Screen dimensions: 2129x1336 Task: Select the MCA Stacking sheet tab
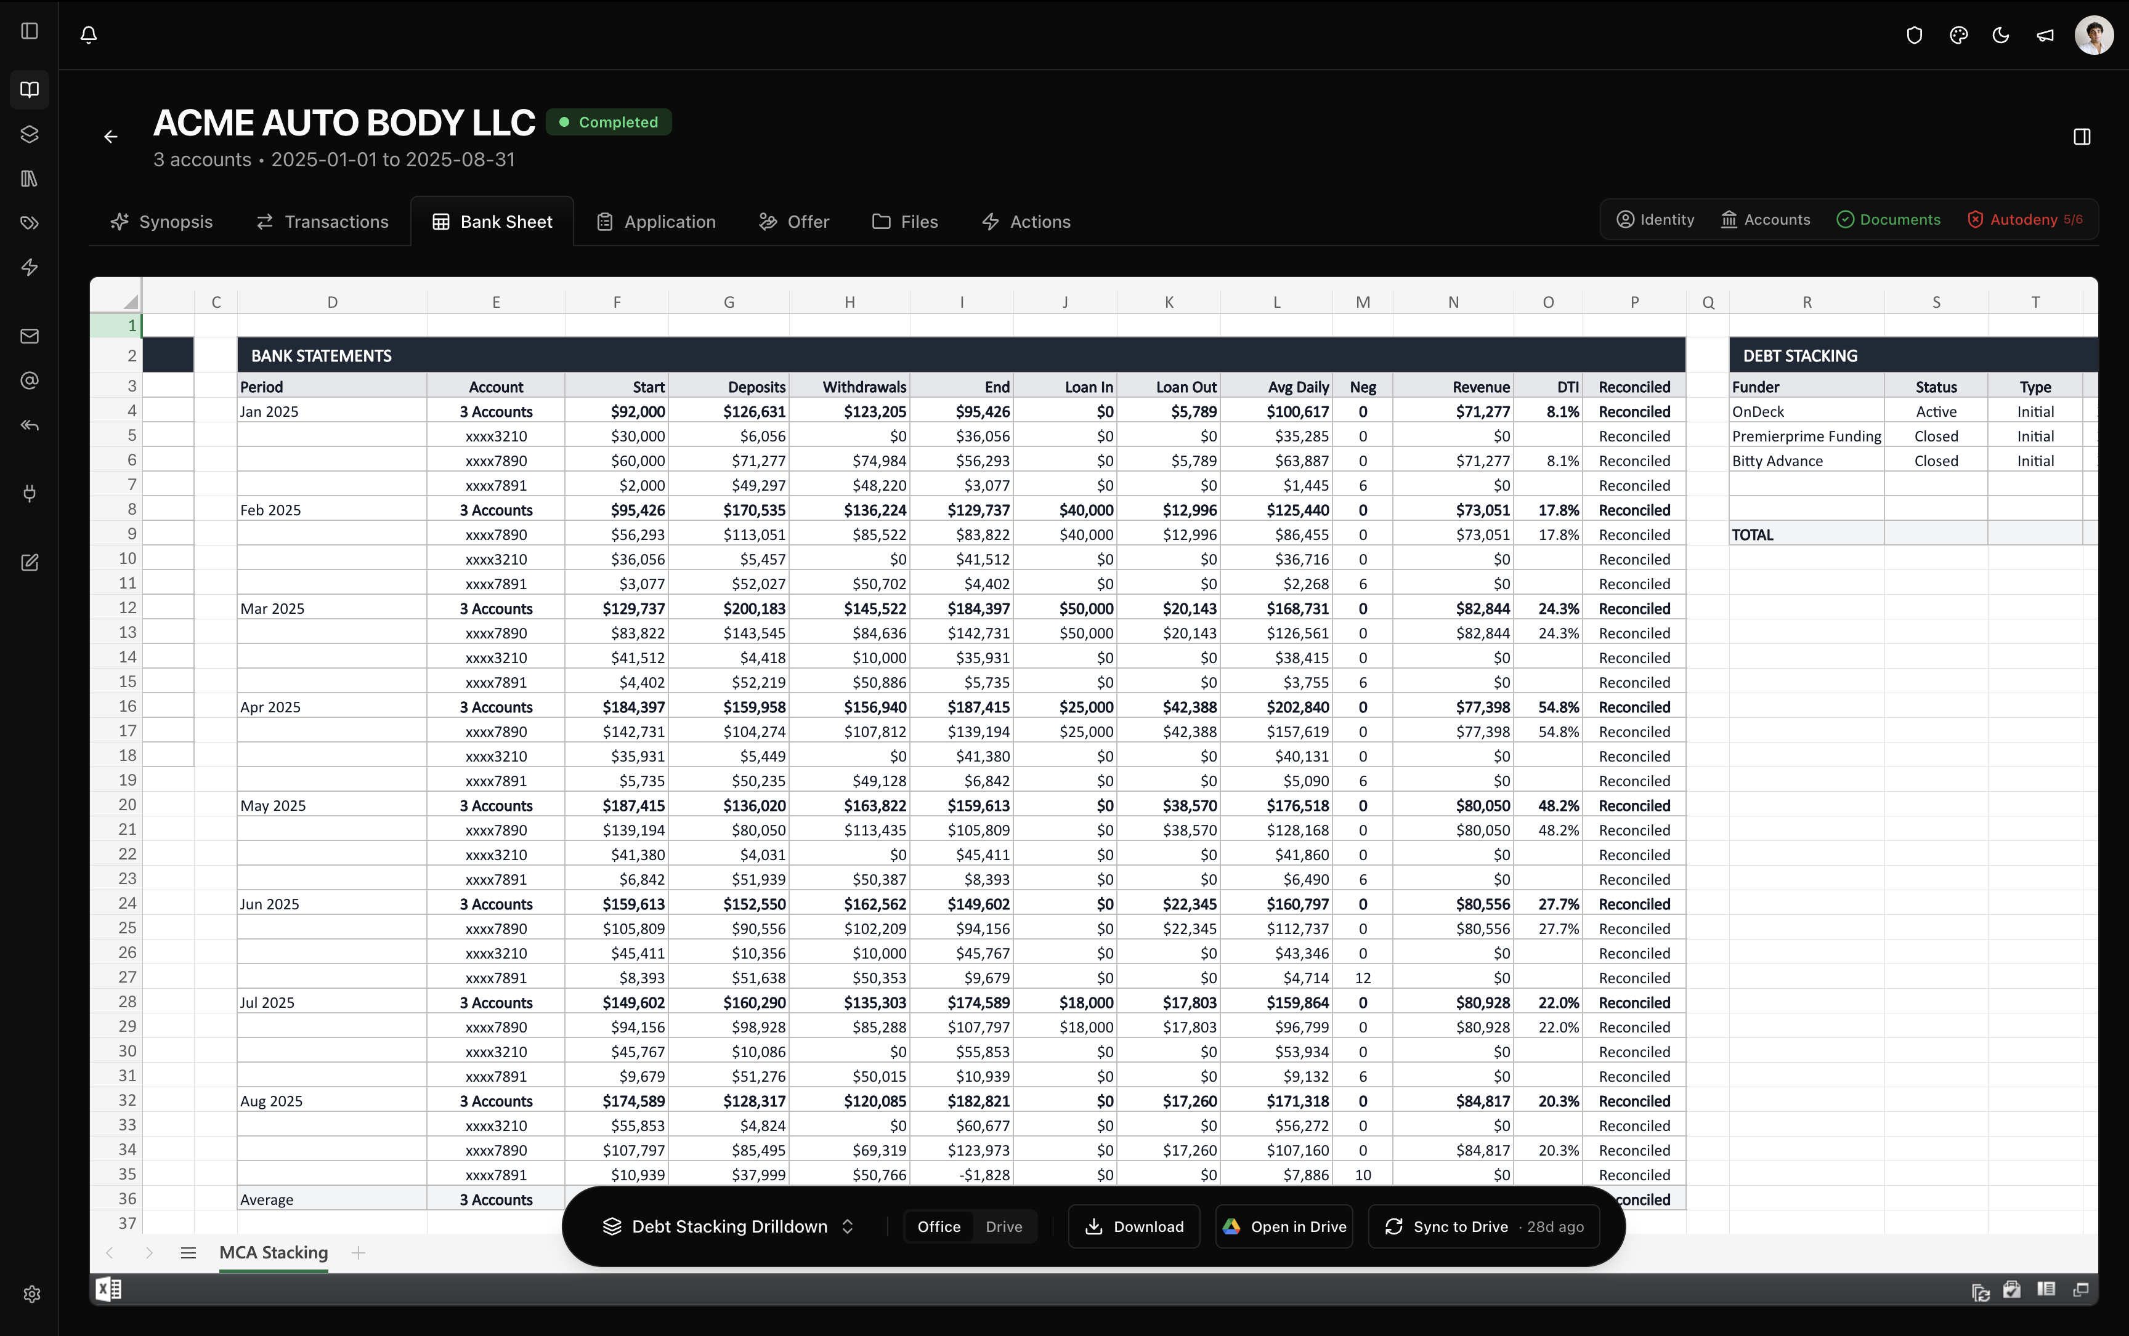point(273,1252)
